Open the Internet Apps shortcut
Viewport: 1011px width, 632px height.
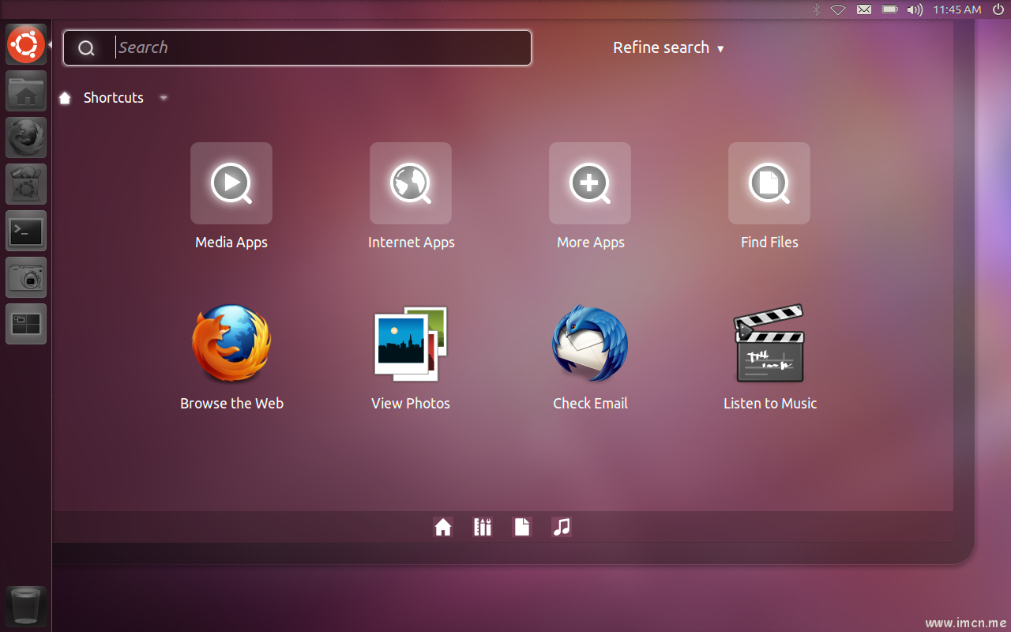[411, 183]
